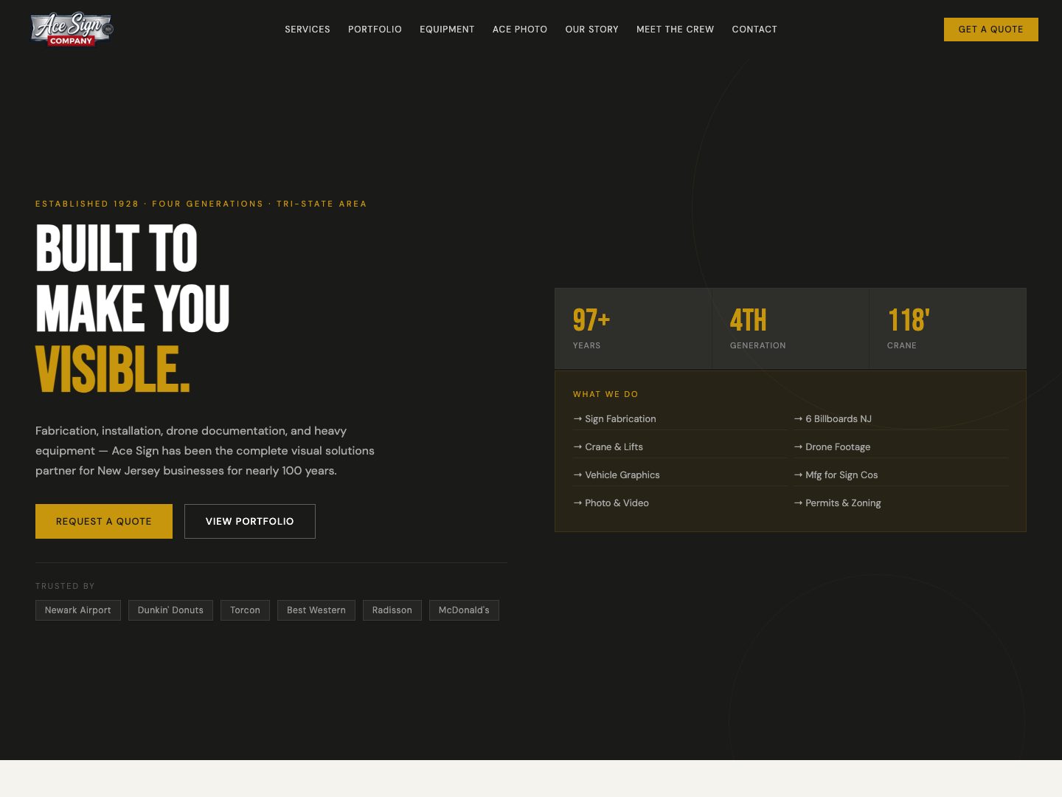Select Ace Photo in the navigation bar
1062x797 pixels.
[x=520, y=30]
